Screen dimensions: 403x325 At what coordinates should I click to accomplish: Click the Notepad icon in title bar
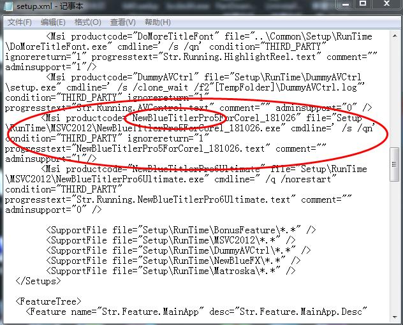[x=8, y=6]
